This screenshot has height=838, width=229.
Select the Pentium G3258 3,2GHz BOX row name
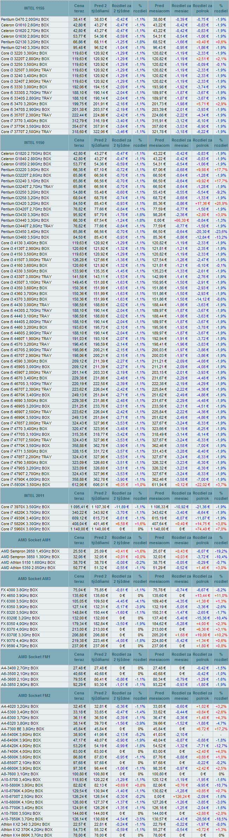25,198
